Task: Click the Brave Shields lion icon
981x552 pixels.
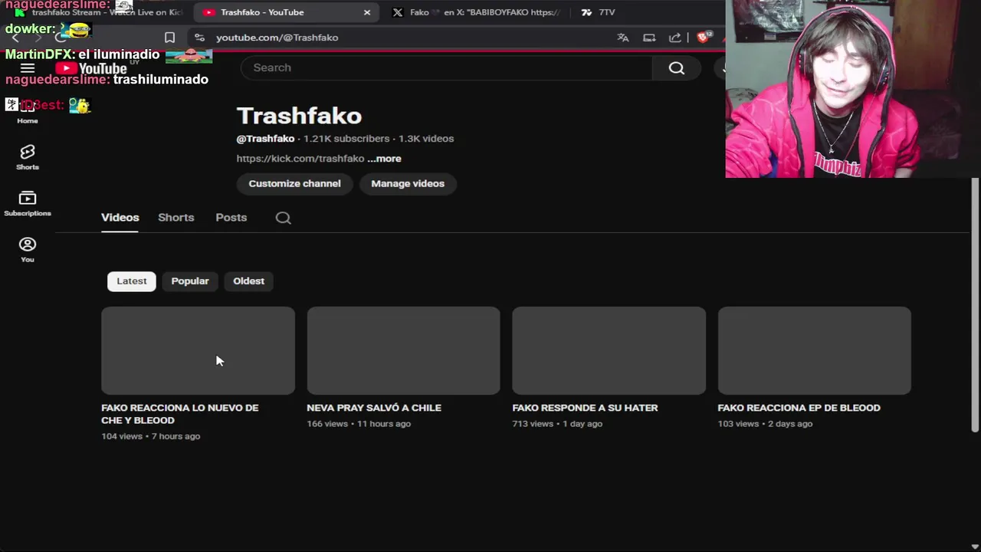Action: (703, 38)
